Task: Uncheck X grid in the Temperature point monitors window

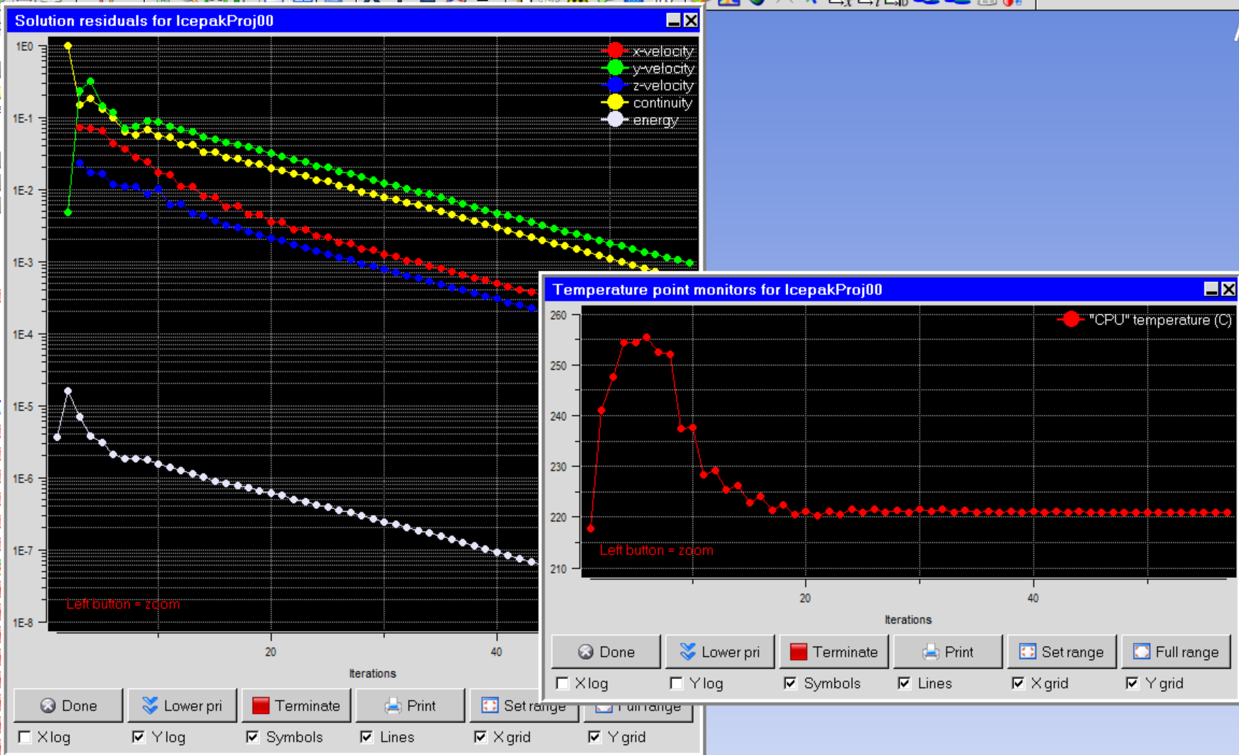Action: [x=1019, y=683]
